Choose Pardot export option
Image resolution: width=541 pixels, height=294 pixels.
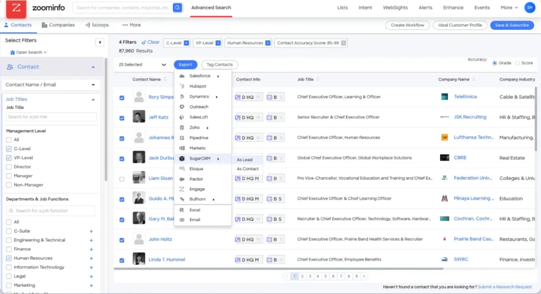(x=202, y=179)
